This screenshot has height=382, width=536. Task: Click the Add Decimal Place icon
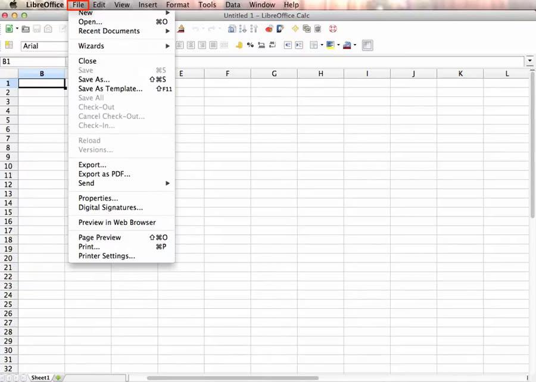pyautogui.click(x=261, y=45)
